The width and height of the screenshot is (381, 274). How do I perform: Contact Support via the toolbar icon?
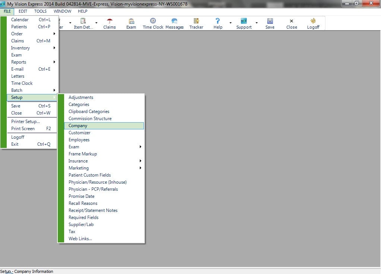(243, 23)
